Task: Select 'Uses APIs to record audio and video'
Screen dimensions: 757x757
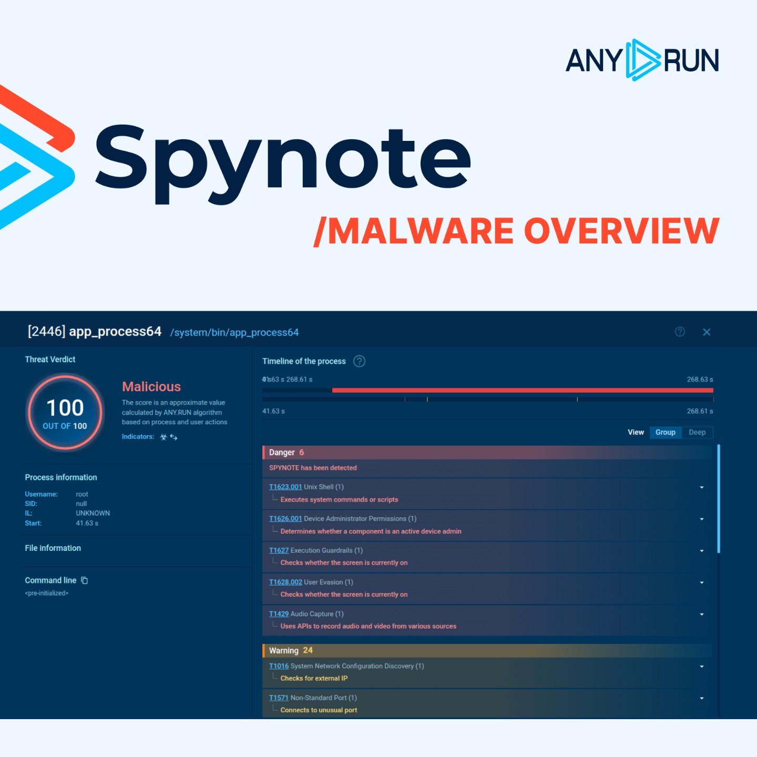Action: click(x=368, y=626)
